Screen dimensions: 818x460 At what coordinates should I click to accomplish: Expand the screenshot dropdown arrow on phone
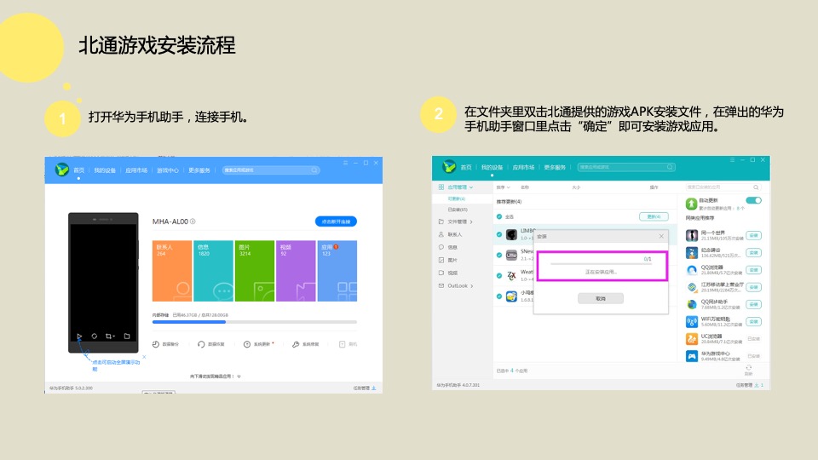pyautogui.click(x=113, y=336)
